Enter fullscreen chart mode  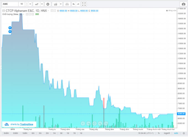click(x=84, y=4)
